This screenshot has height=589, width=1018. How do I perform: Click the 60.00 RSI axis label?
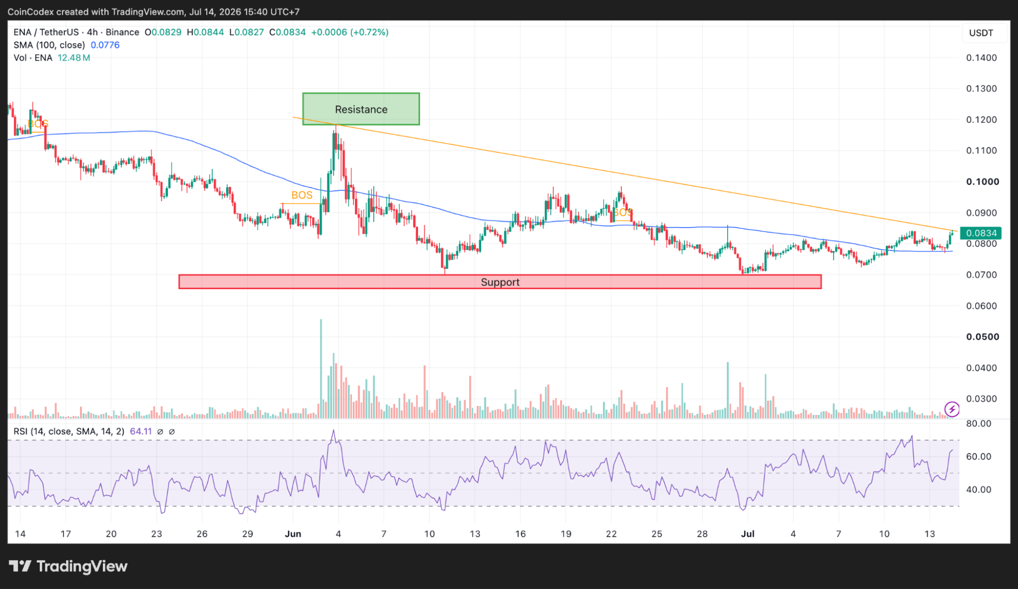pos(978,457)
